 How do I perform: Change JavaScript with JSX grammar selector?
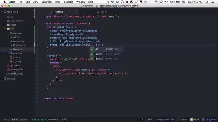point(165,120)
